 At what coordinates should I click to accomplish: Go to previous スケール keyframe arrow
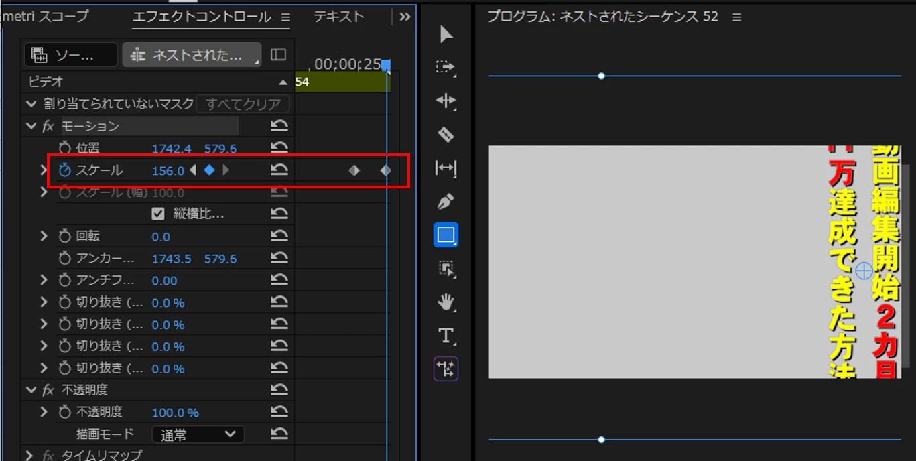pyautogui.click(x=193, y=170)
